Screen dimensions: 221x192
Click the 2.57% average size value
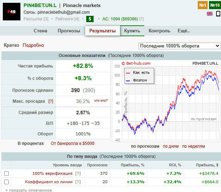click(x=83, y=113)
